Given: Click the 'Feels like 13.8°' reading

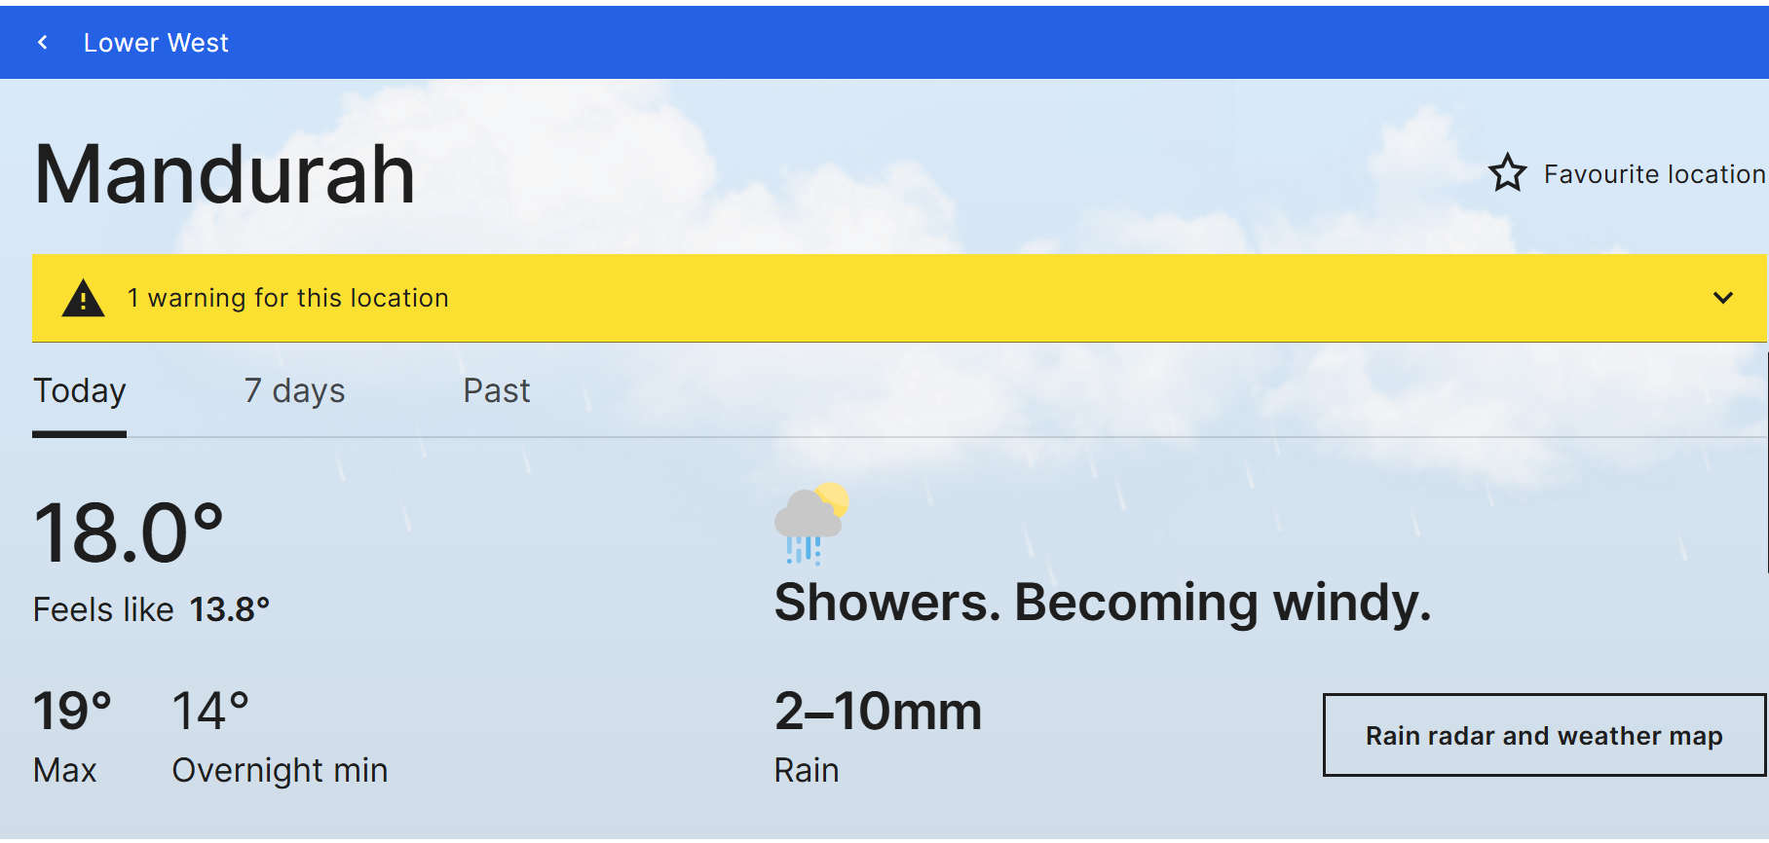Looking at the screenshot, I should pyautogui.click(x=151, y=609).
